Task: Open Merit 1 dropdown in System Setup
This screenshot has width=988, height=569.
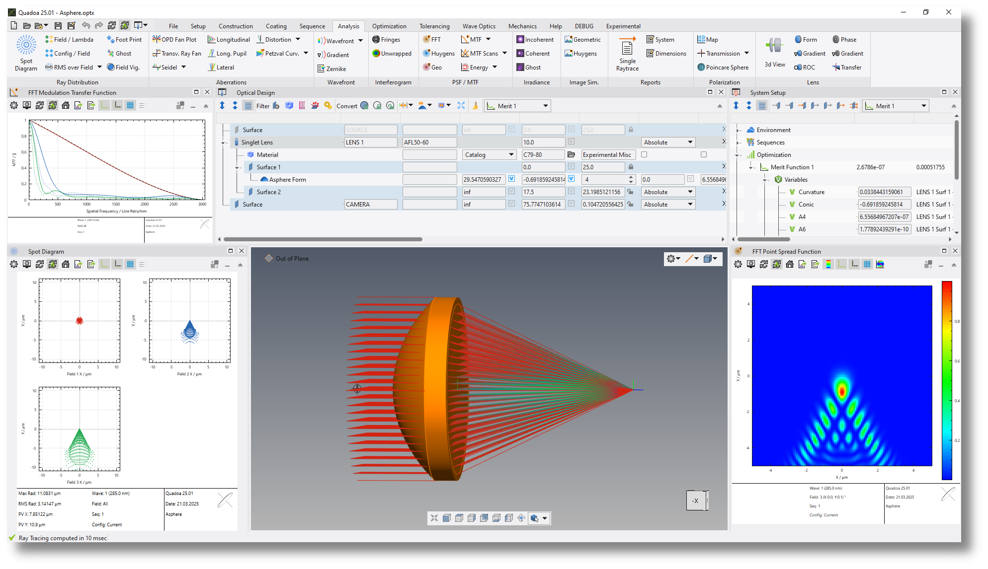Action: 896,106
